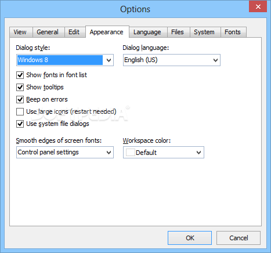Click the Default workspace color swatch
The height and width of the screenshot is (253, 271).
130,153
